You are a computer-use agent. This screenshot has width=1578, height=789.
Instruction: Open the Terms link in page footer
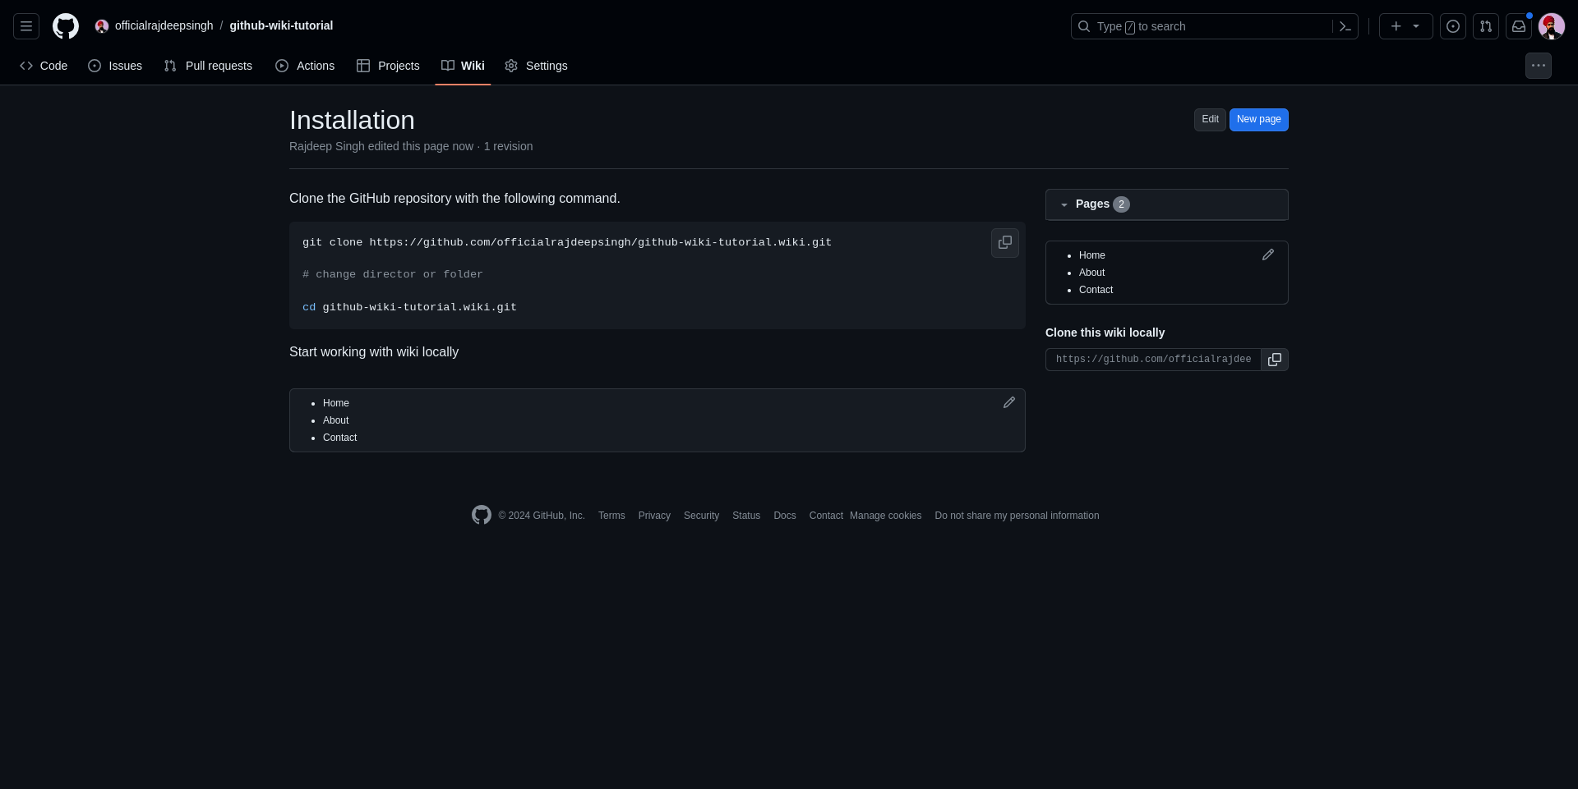611,516
